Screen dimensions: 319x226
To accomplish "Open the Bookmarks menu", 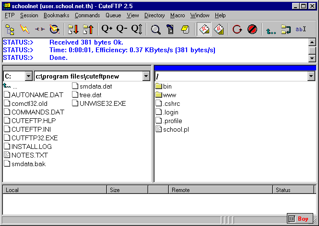I will (x=56, y=15).
